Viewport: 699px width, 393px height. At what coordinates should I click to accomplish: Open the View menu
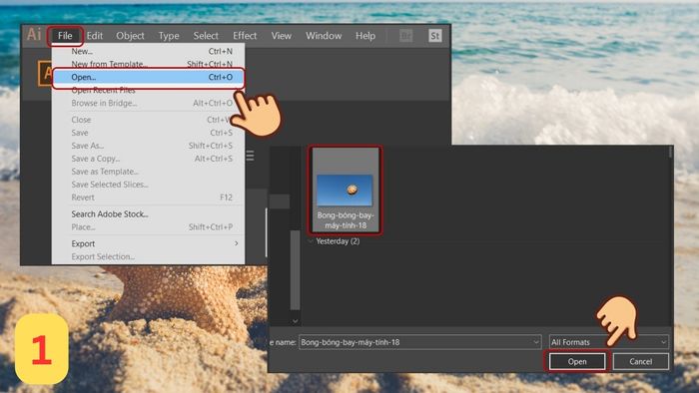282,36
